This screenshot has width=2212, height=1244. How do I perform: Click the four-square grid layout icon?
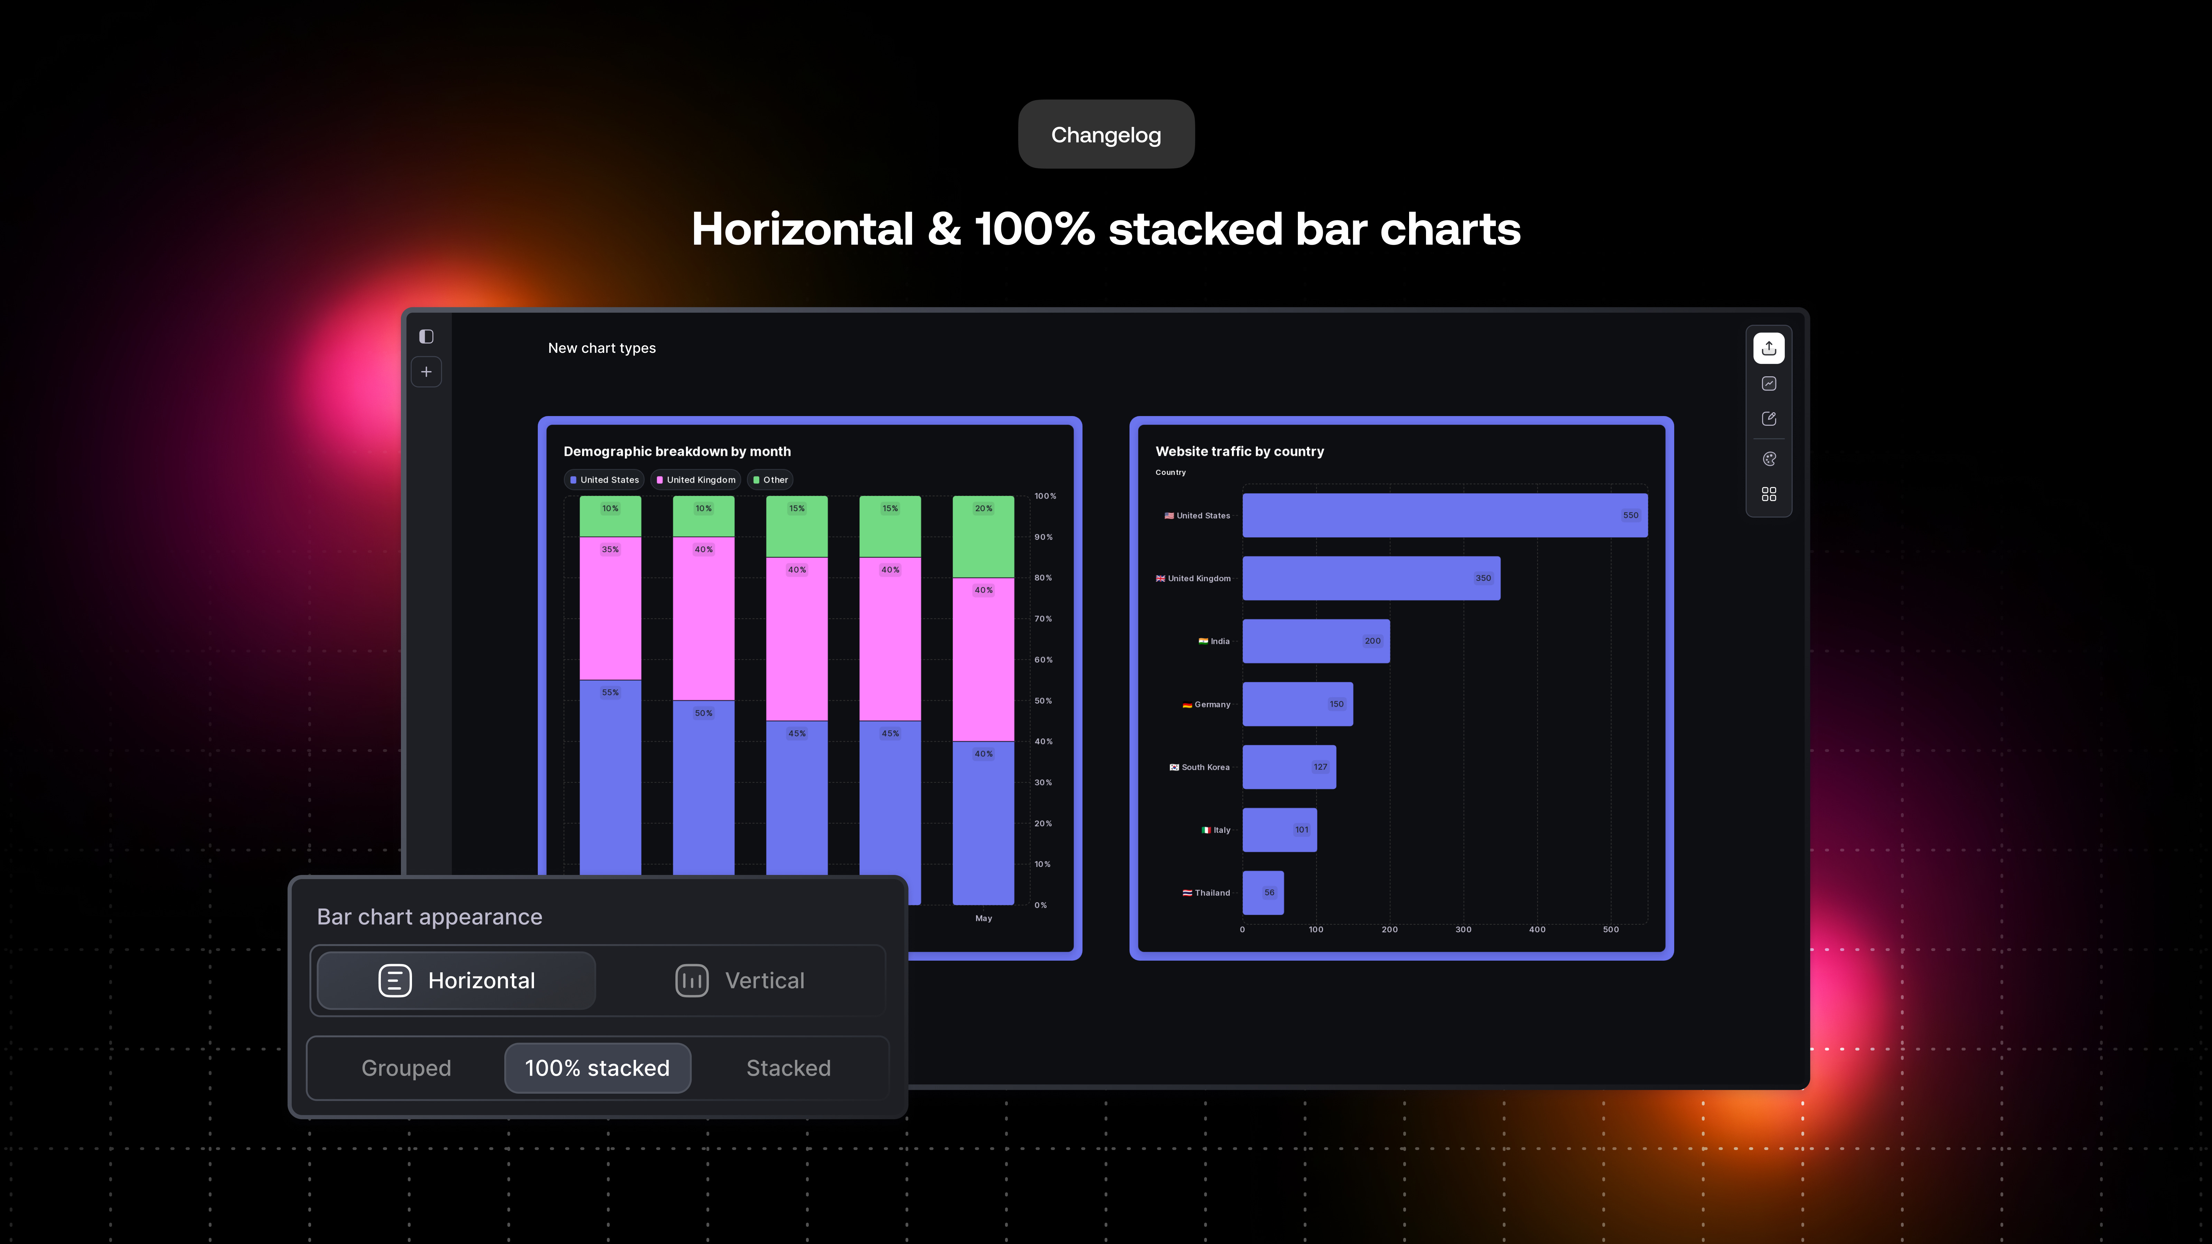pos(1768,494)
